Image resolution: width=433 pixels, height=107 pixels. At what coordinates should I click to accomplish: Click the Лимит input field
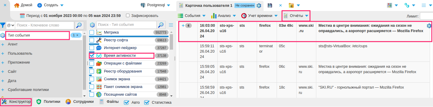click(426, 16)
